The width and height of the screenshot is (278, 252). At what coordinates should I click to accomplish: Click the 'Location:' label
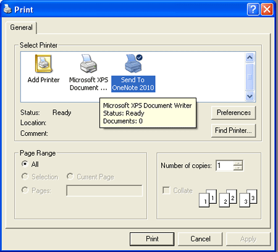tap(33, 123)
